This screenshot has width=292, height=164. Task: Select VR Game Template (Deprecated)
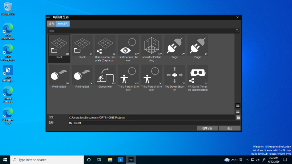click(198, 78)
